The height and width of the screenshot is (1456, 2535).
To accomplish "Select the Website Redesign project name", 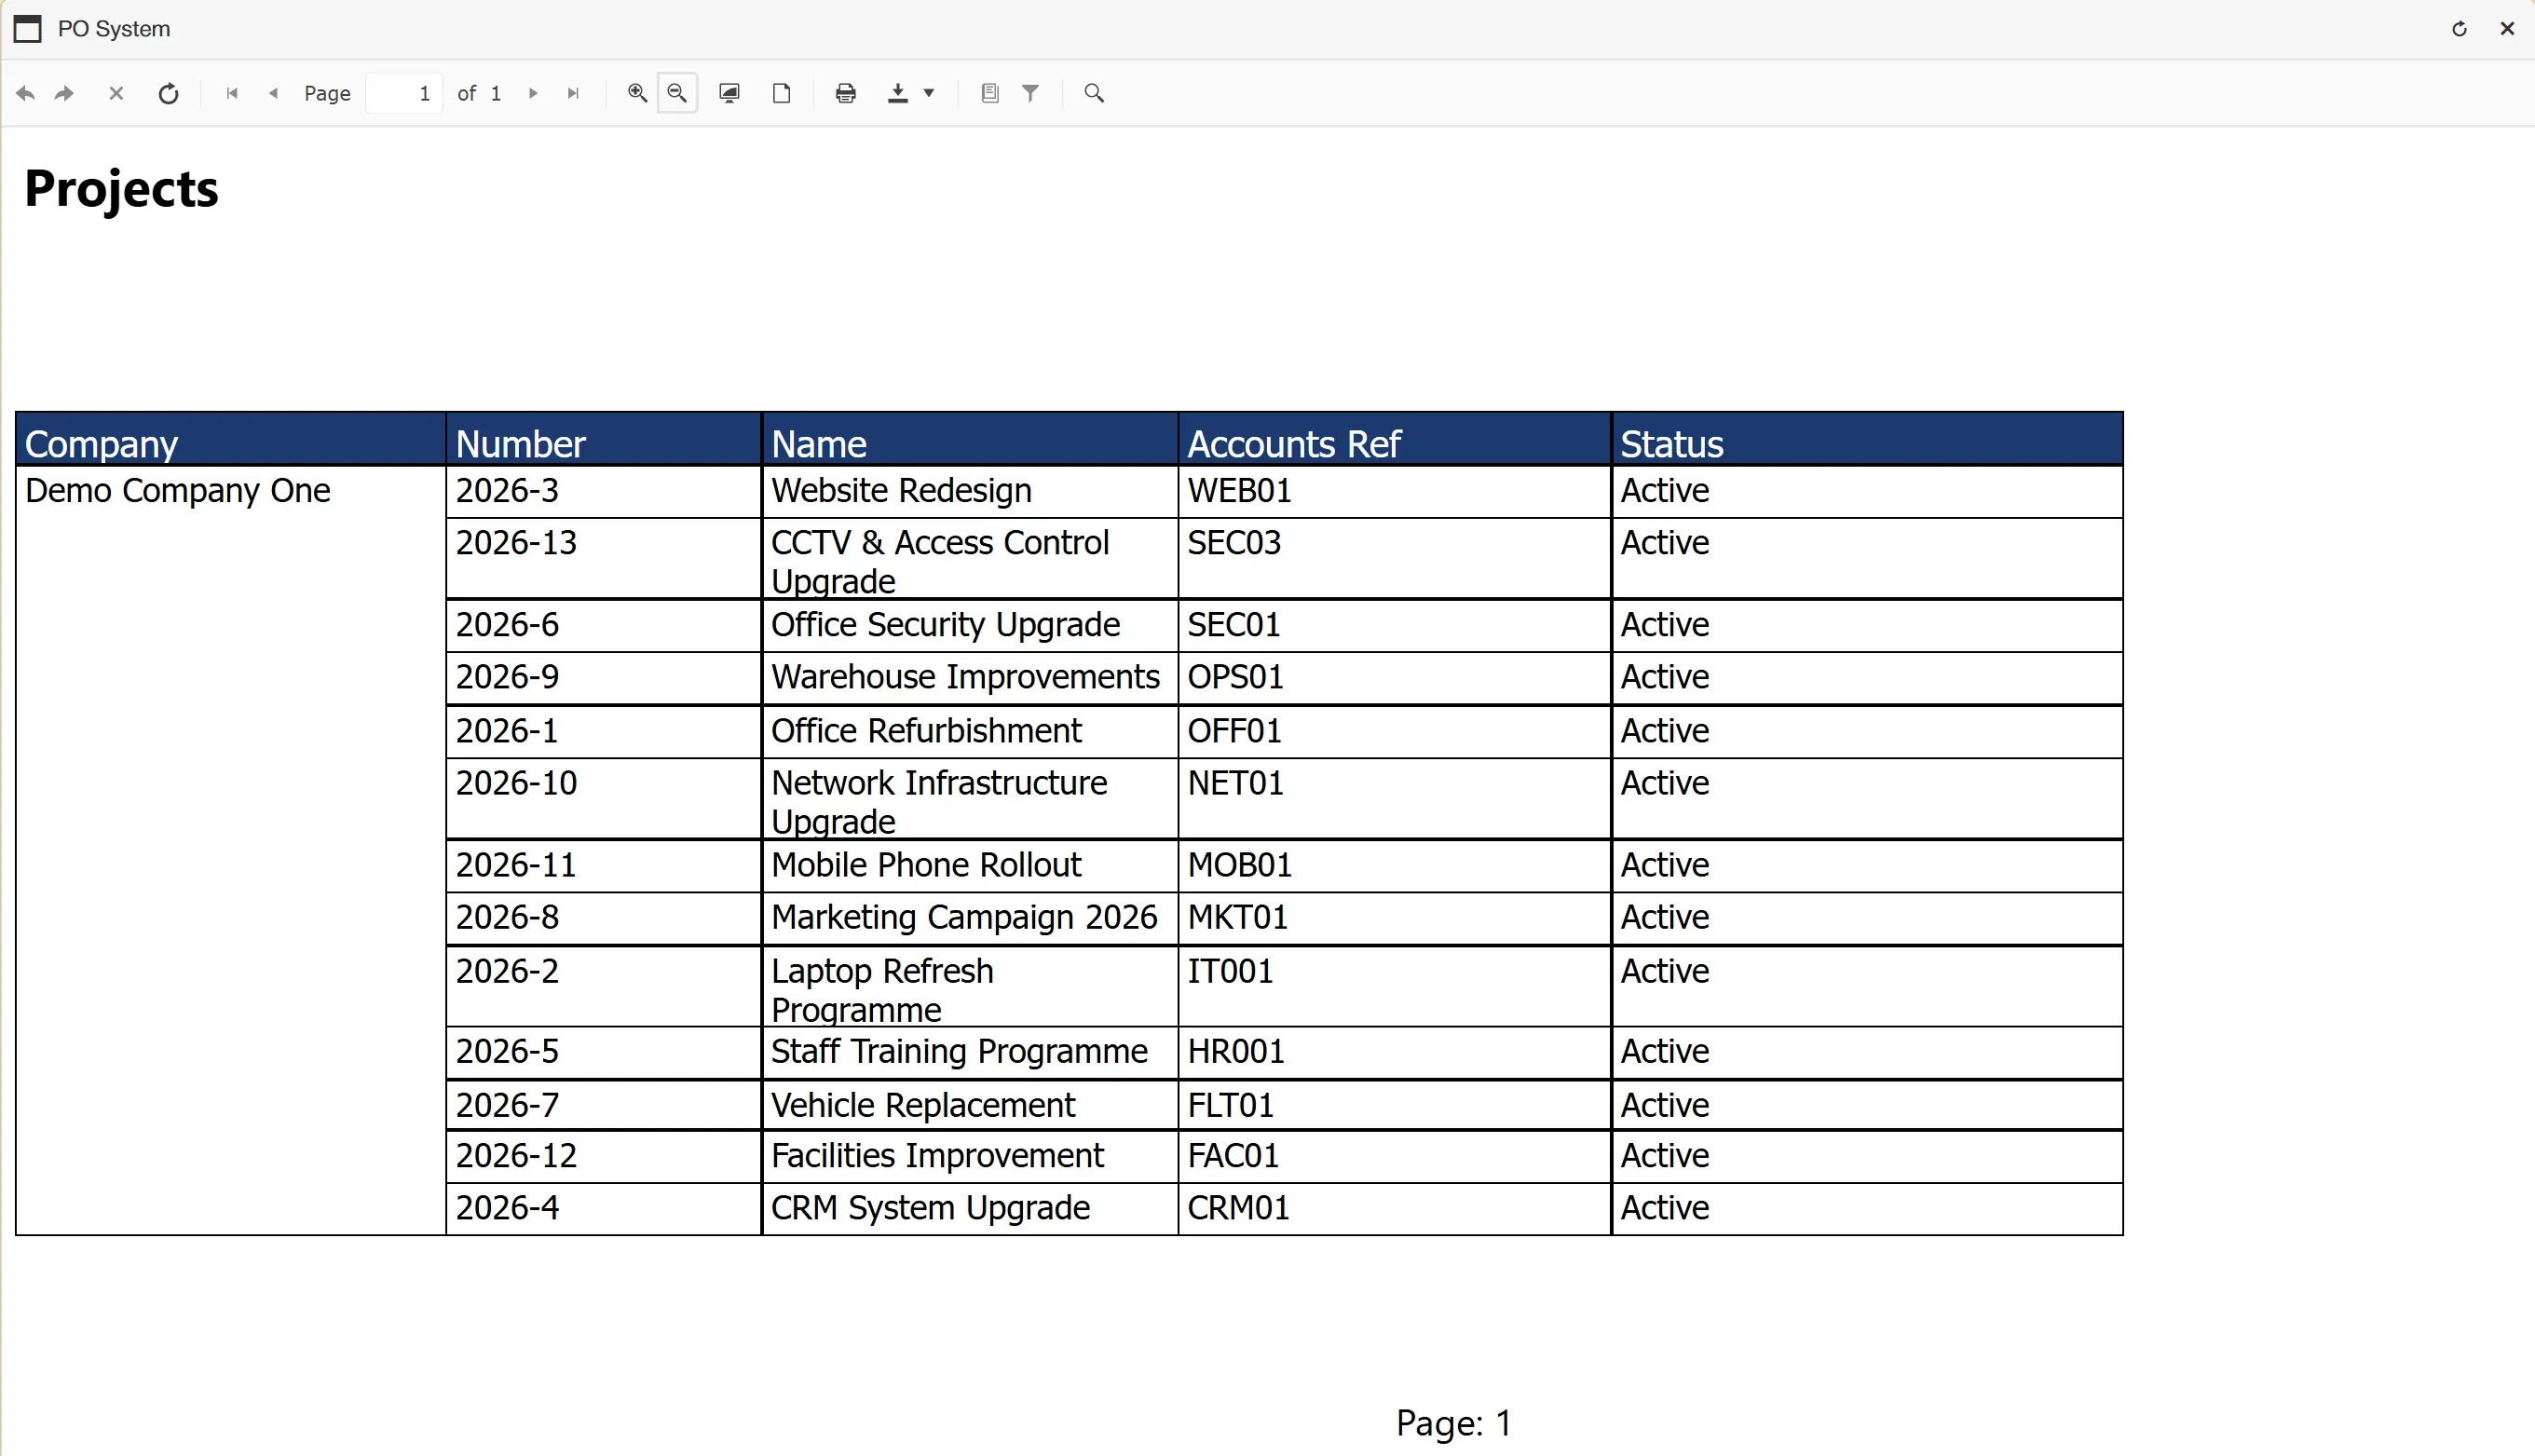I will coord(901,491).
